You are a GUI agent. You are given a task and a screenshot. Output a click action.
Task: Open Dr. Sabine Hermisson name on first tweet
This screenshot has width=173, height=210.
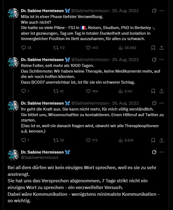(x=42, y=11)
